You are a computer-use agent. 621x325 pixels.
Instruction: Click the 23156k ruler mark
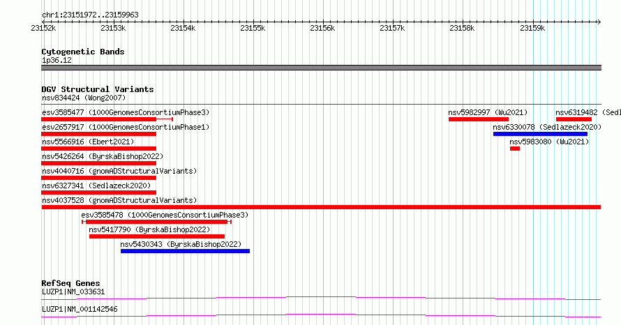point(322,28)
